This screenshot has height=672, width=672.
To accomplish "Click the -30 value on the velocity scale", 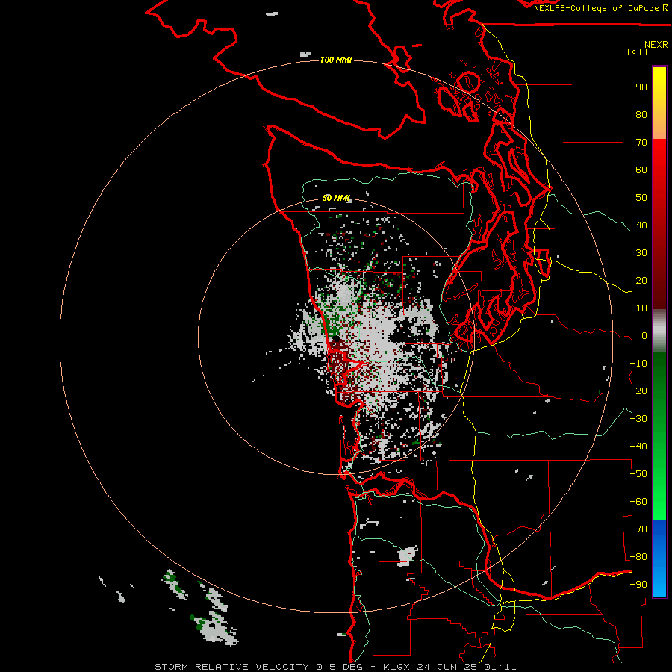I will [x=638, y=419].
